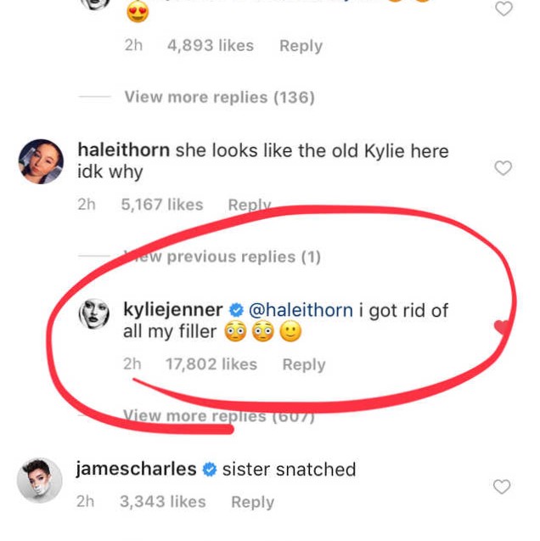Expand View more replies (136)

tap(219, 97)
